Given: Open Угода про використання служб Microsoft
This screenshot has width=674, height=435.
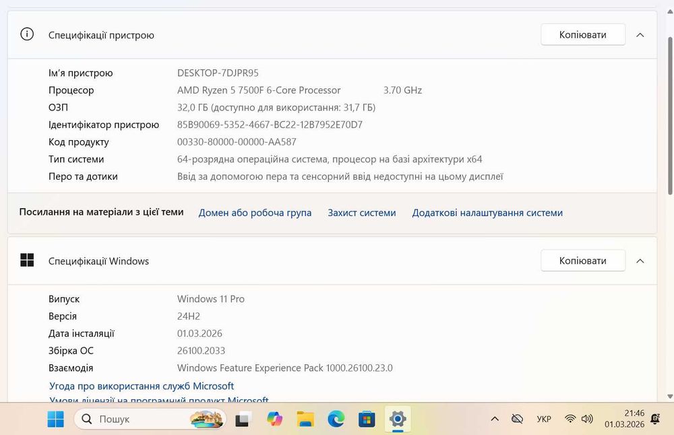Looking at the screenshot, I should (142, 386).
